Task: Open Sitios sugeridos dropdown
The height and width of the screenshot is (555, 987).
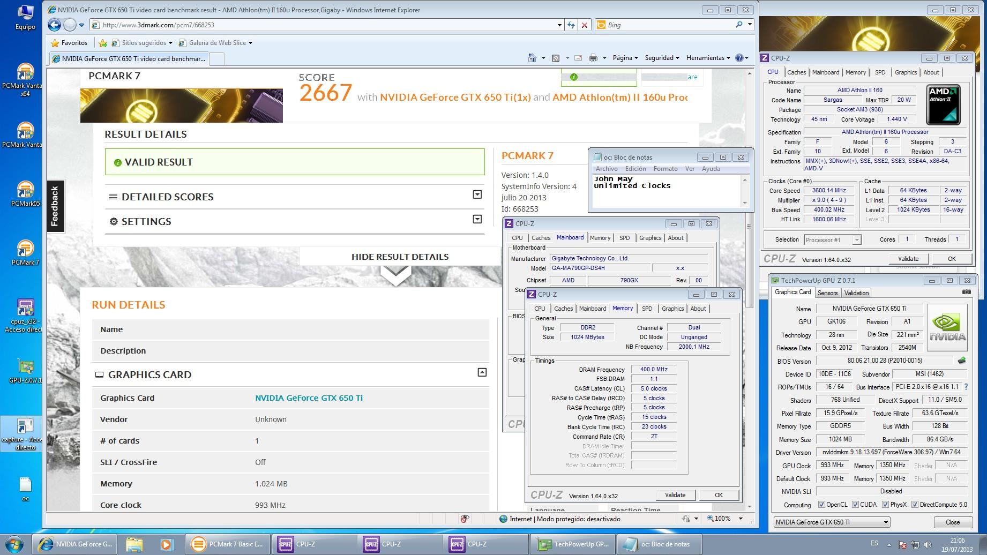Action: [147, 43]
